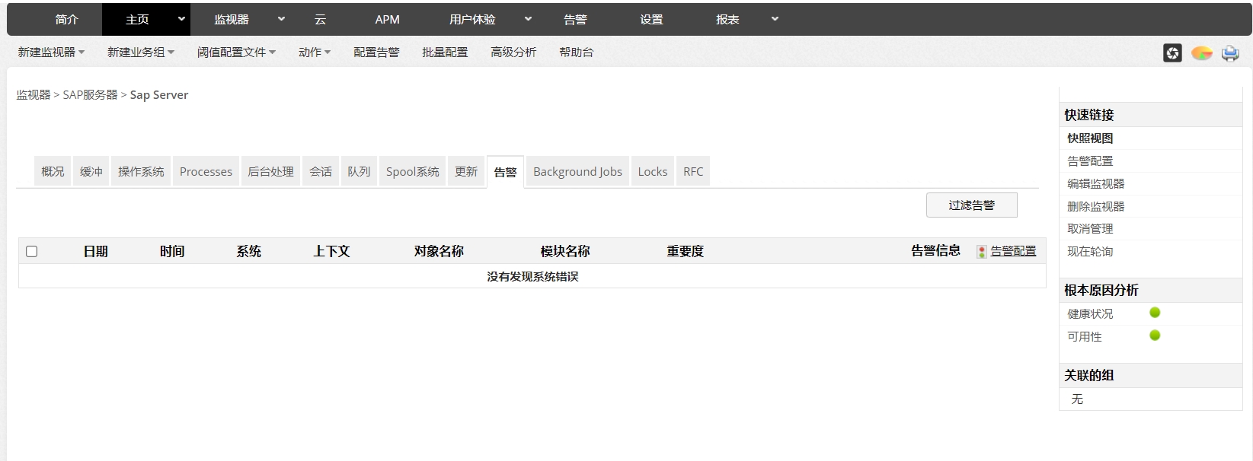This screenshot has height=461, width=1253.
Task: Open the 新建监视器 dropdown menu
Action: tap(51, 52)
